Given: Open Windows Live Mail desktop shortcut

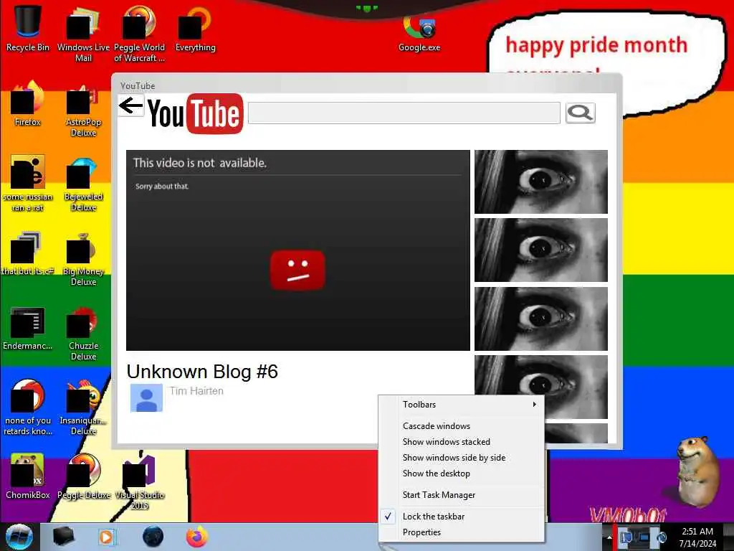Looking at the screenshot, I should coord(83,33).
